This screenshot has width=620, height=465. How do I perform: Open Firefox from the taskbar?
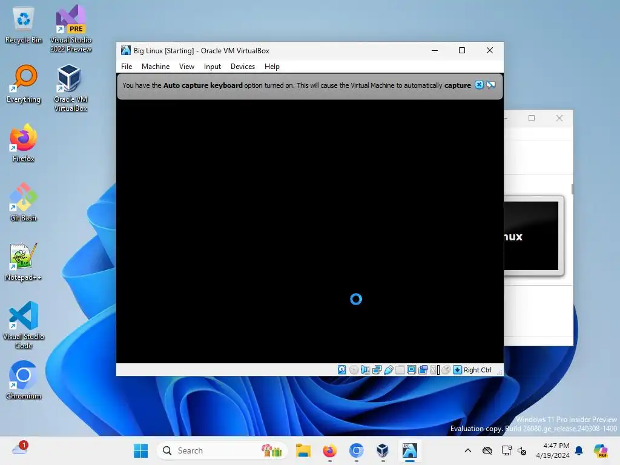(x=330, y=450)
